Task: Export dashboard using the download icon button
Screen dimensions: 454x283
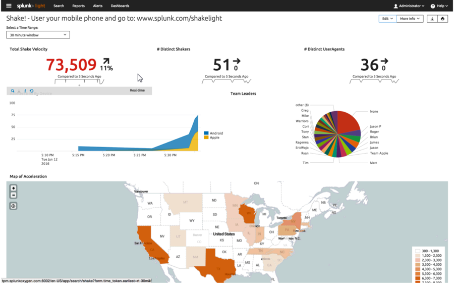Action: point(432,19)
